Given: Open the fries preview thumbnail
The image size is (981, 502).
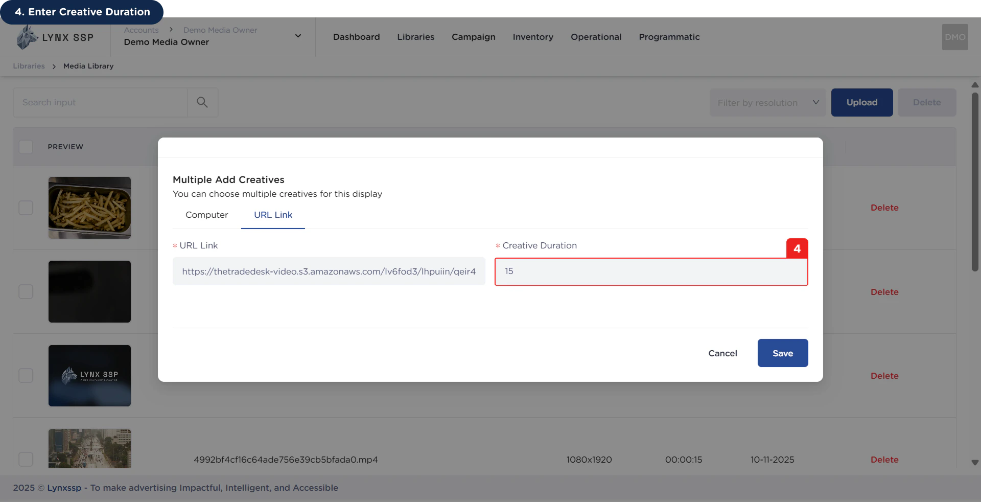Looking at the screenshot, I should [x=89, y=208].
